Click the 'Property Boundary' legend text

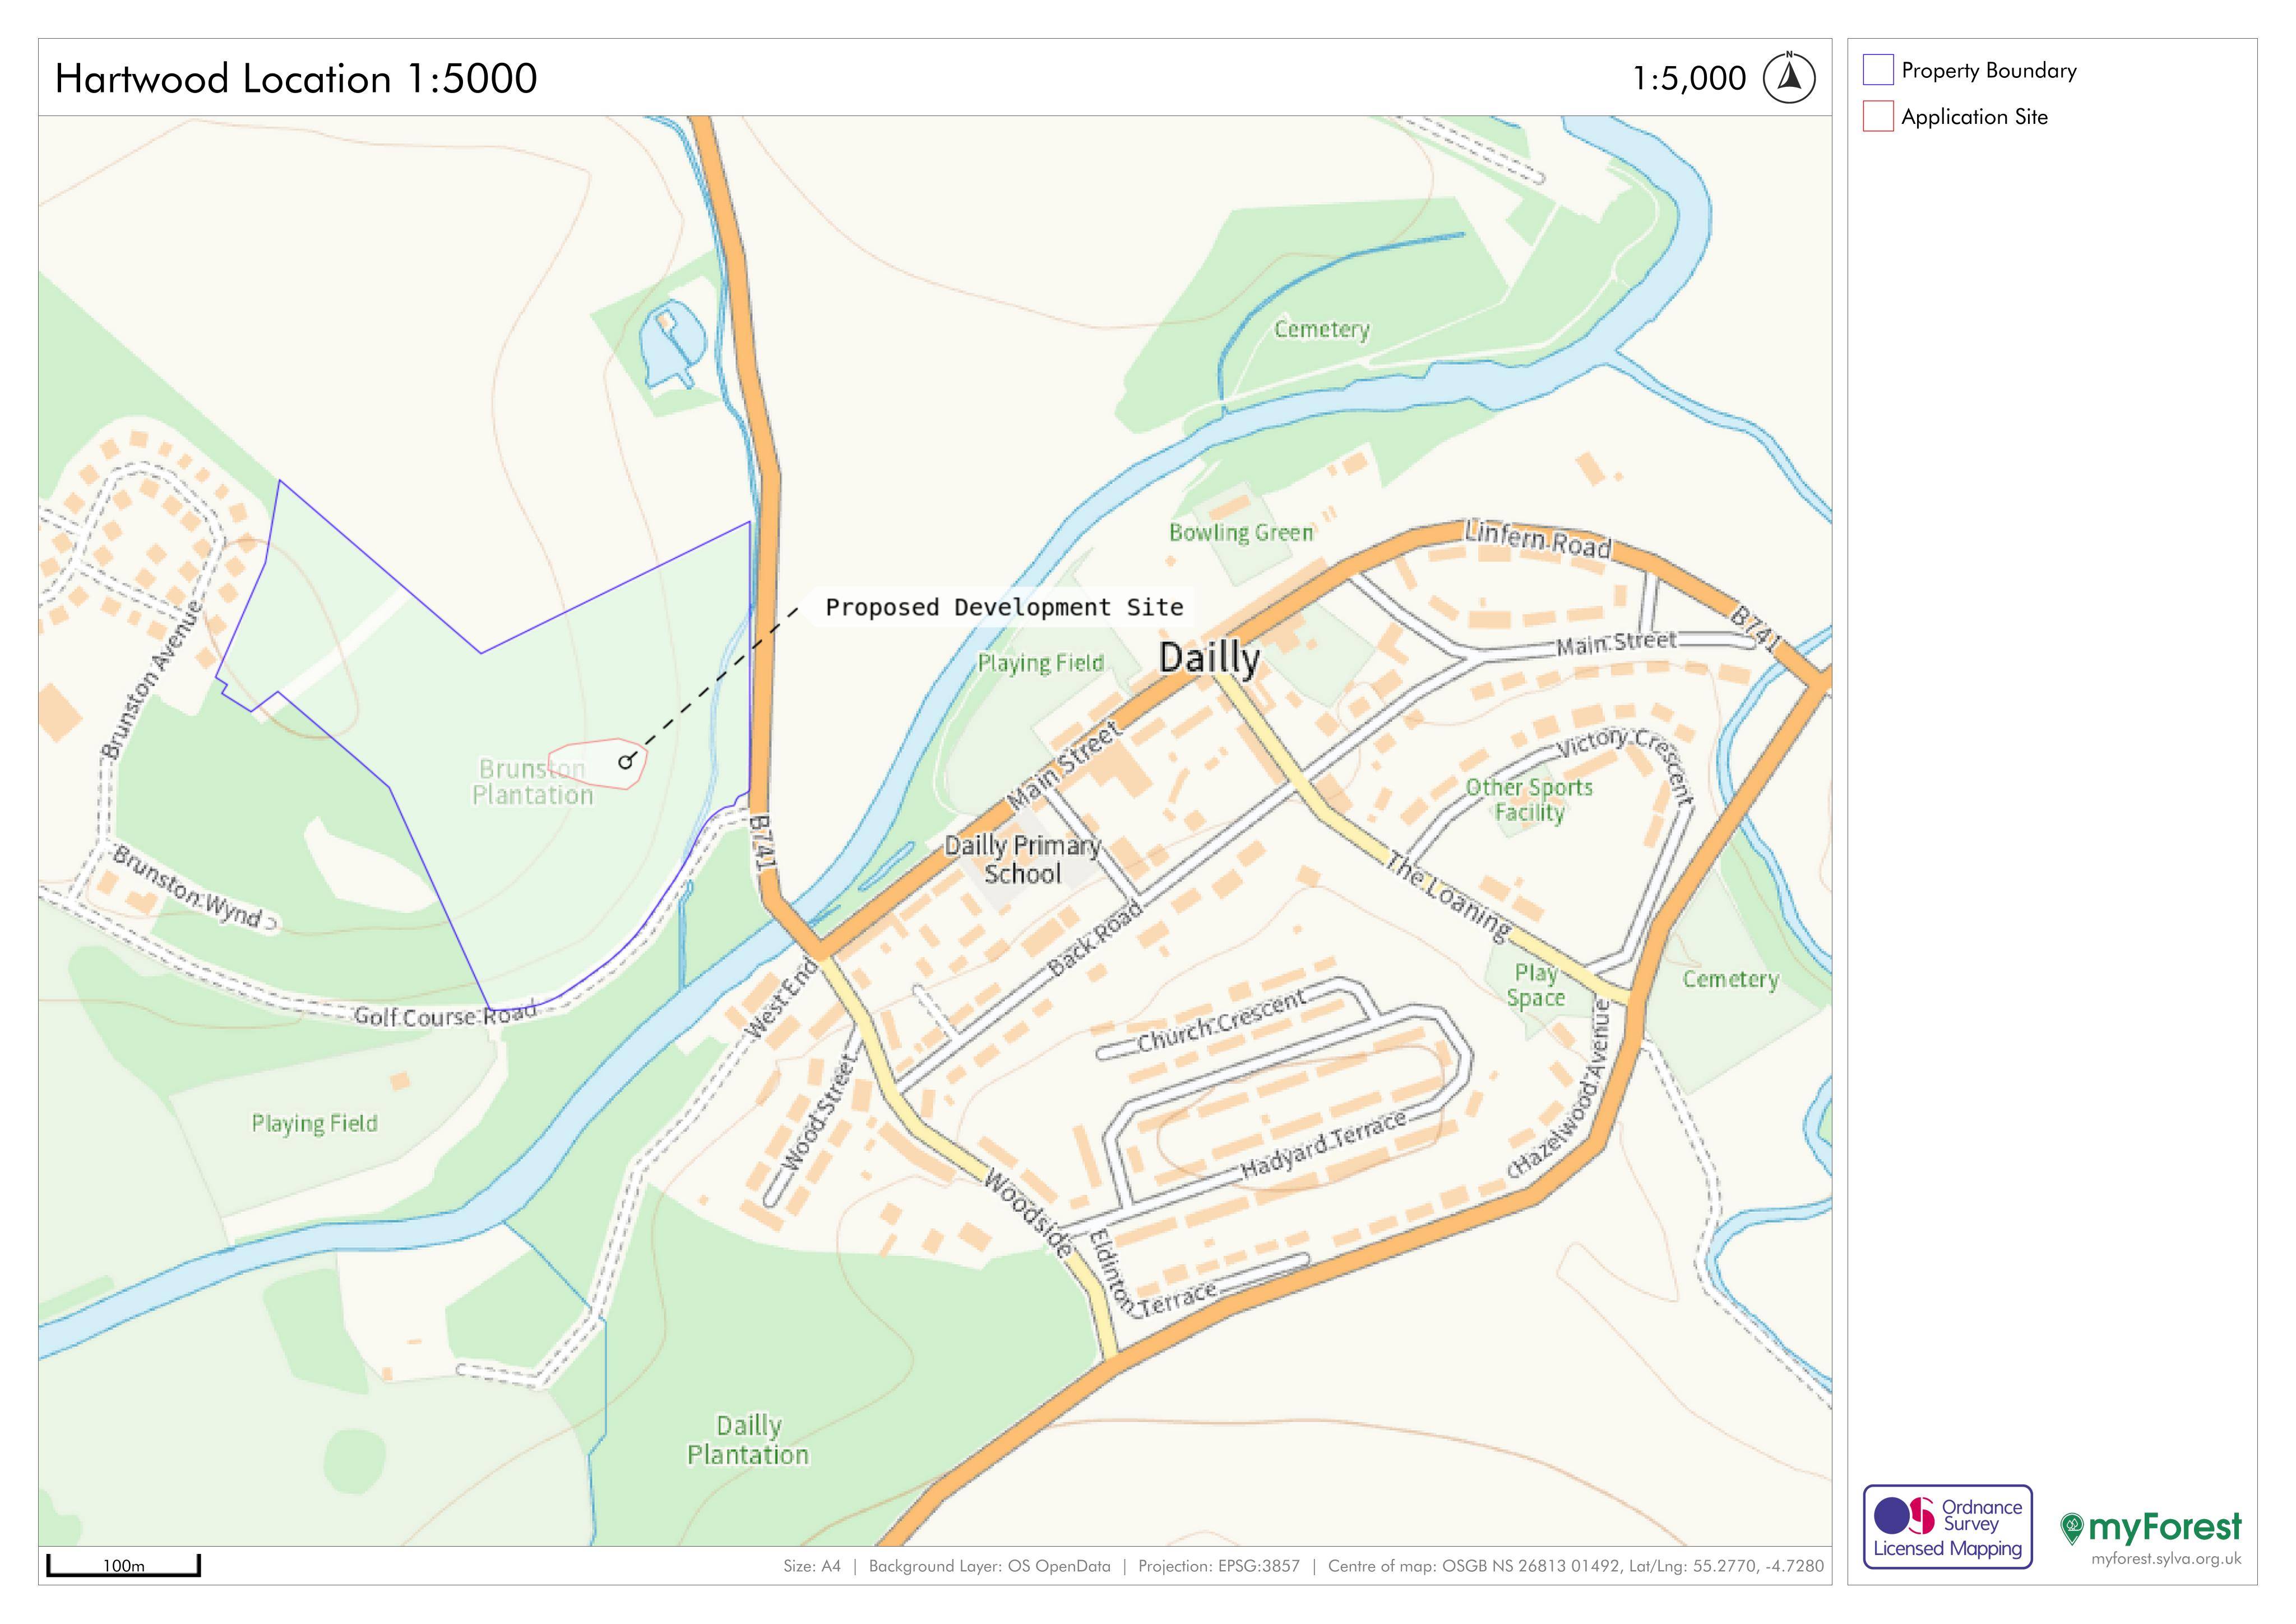[x=1989, y=70]
